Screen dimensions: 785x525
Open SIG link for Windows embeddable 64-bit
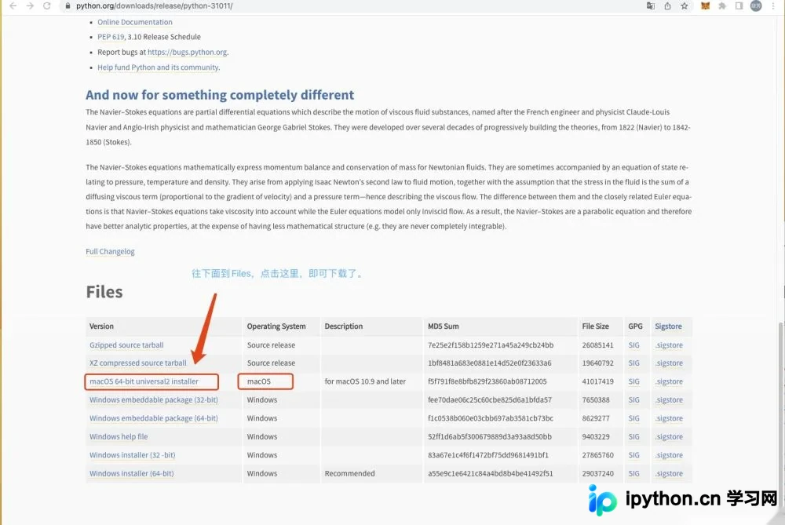pyautogui.click(x=633, y=418)
